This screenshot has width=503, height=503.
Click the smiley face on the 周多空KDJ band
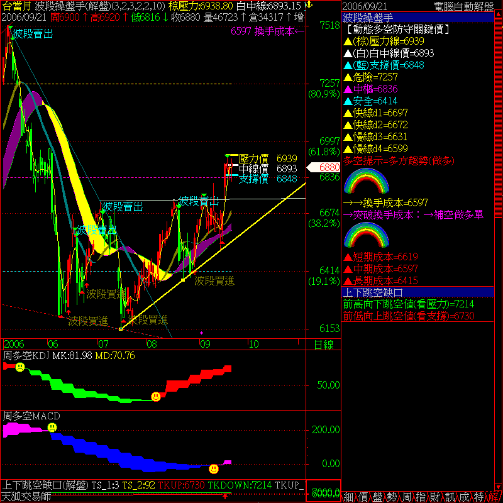[156, 397]
